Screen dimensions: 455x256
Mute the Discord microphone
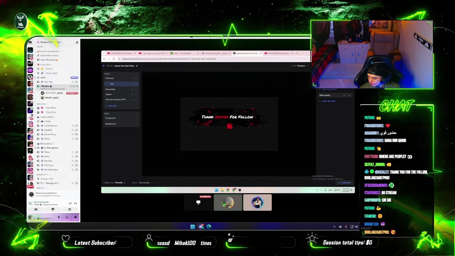(x=59, y=217)
